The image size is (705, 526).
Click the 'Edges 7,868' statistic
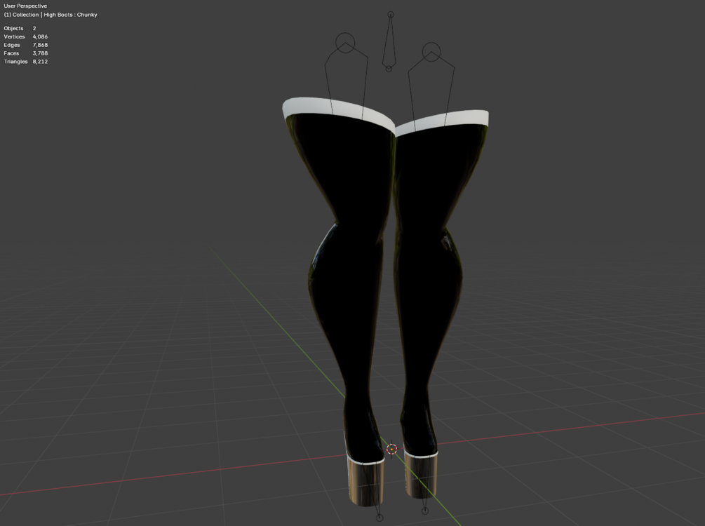click(26, 45)
